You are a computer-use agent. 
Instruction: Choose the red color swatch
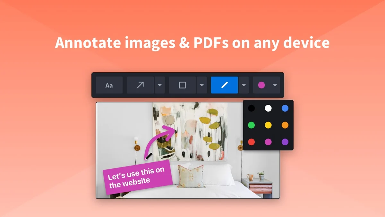tap(252, 142)
